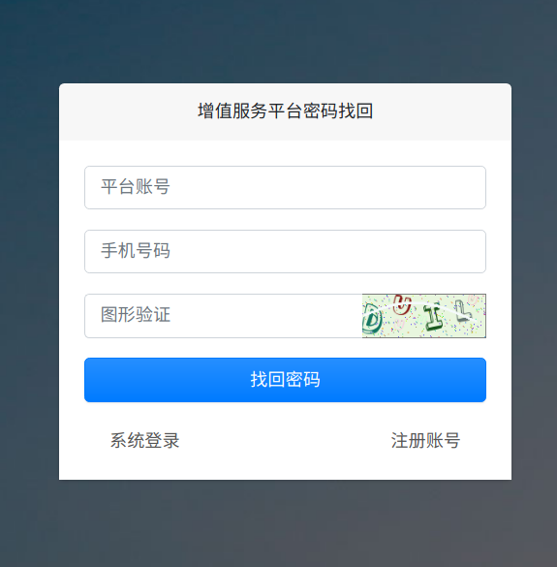
Task: Select the 图形验证 placeholder text
Action: [x=136, y=315]
